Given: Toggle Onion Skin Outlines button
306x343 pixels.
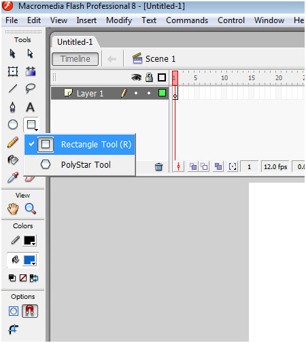Looking at the screenshot, I should tap(205, 167).
